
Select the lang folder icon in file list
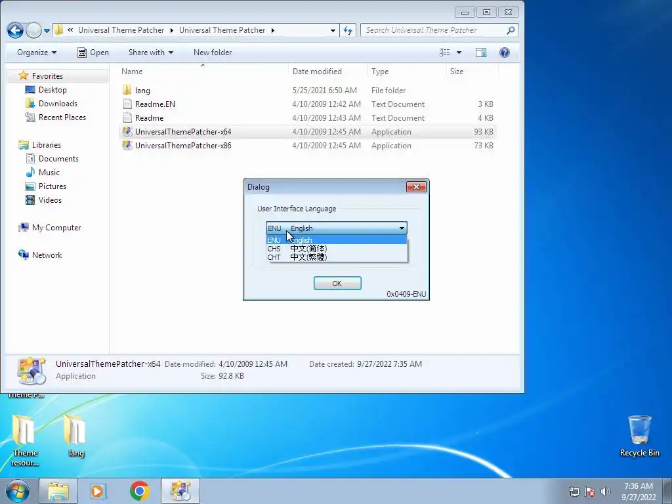click(x=127, y=90)
